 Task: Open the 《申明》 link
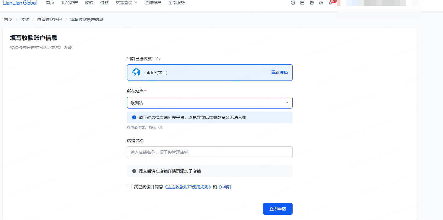pyautogui.click(x=225, y=187)
